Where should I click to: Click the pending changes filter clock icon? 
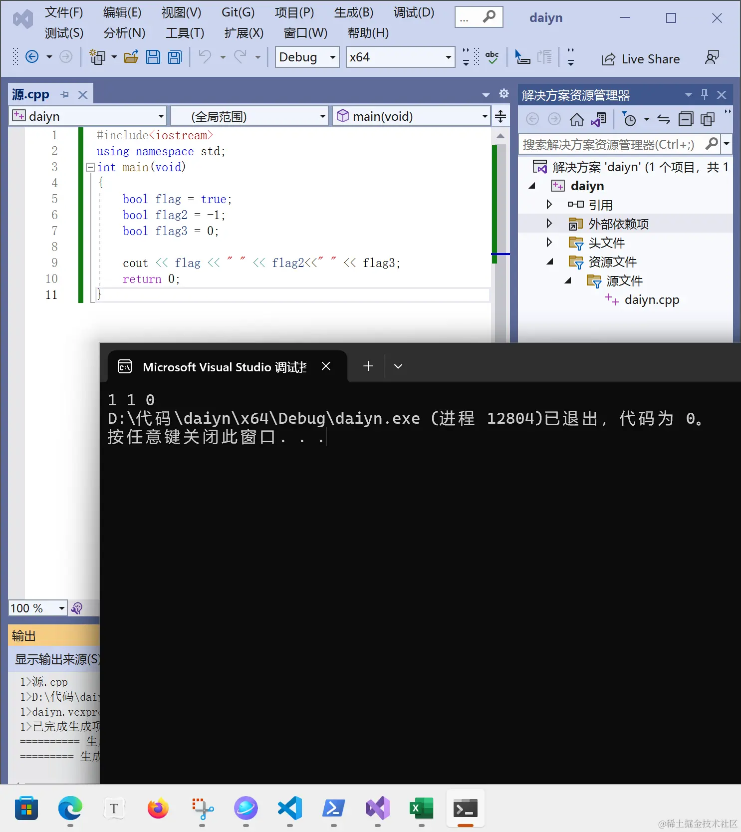point(629,119)
